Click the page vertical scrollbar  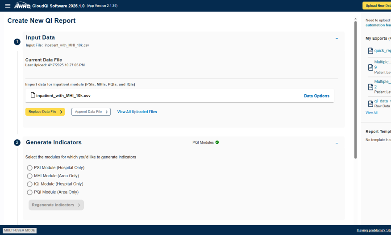(x=355, y=89)
